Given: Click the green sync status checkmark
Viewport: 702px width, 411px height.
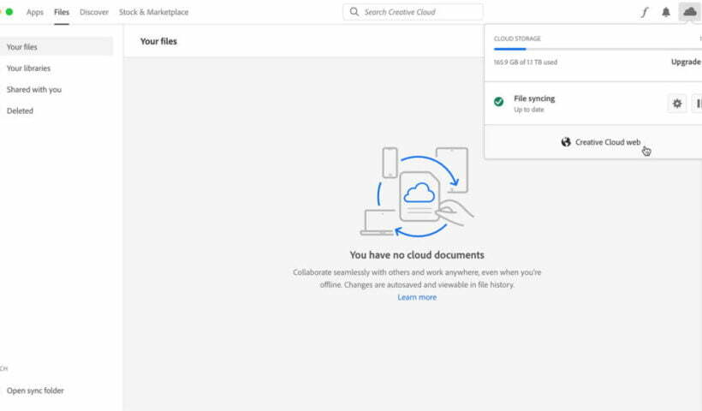Looking at the screenshot, I should (499, 102).
